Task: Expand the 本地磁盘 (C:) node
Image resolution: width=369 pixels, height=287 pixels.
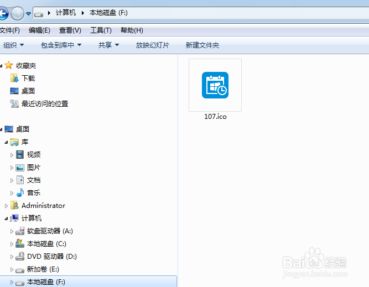Action: pyautogui.click(x=12, y=244)
